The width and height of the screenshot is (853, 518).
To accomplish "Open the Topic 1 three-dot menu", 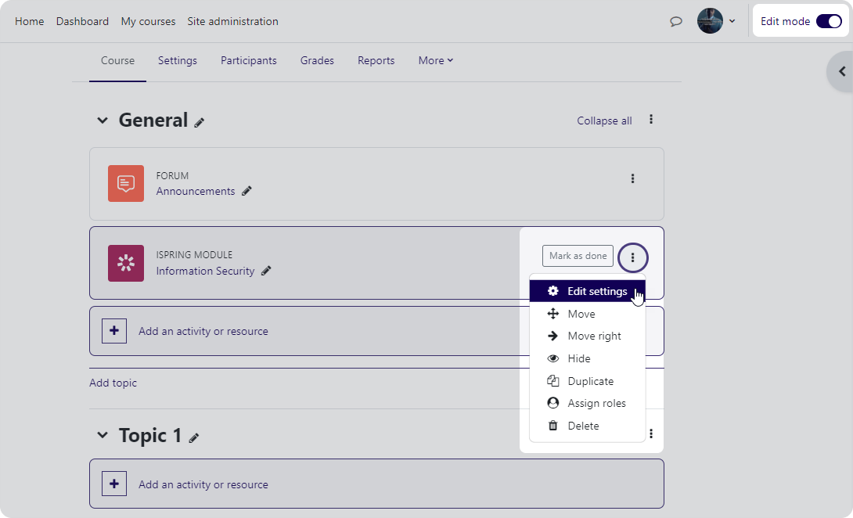I will pyautogui.click(x=650, y=433).
